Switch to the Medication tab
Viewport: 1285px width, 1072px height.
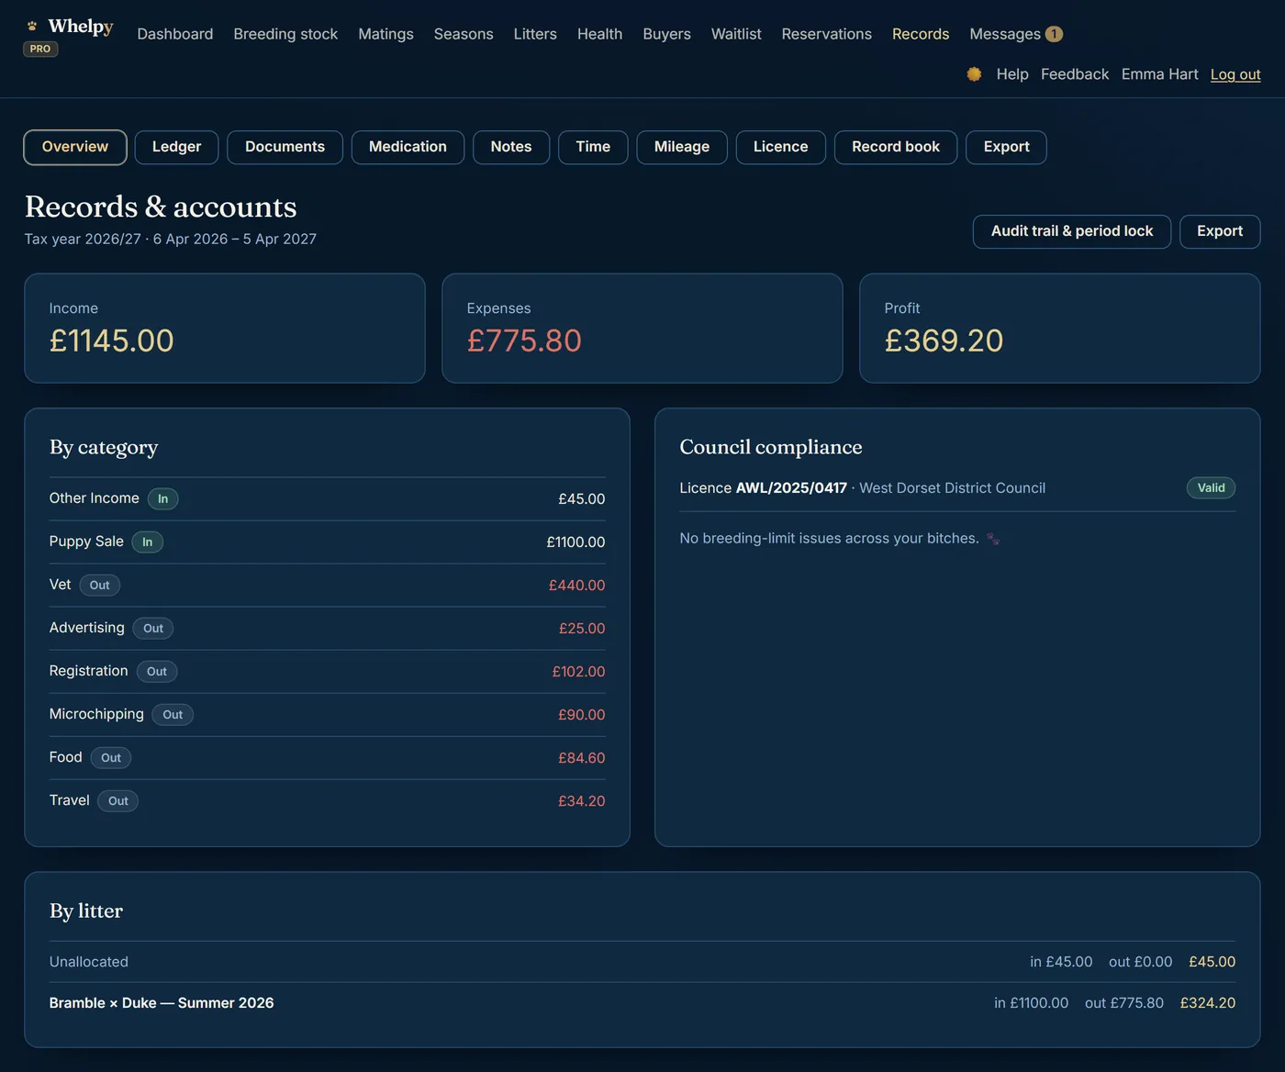point(408,147)
